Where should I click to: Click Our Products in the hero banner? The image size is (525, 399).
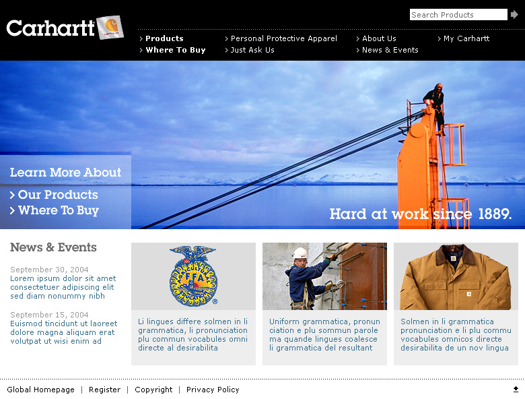(x=58, y=195)
